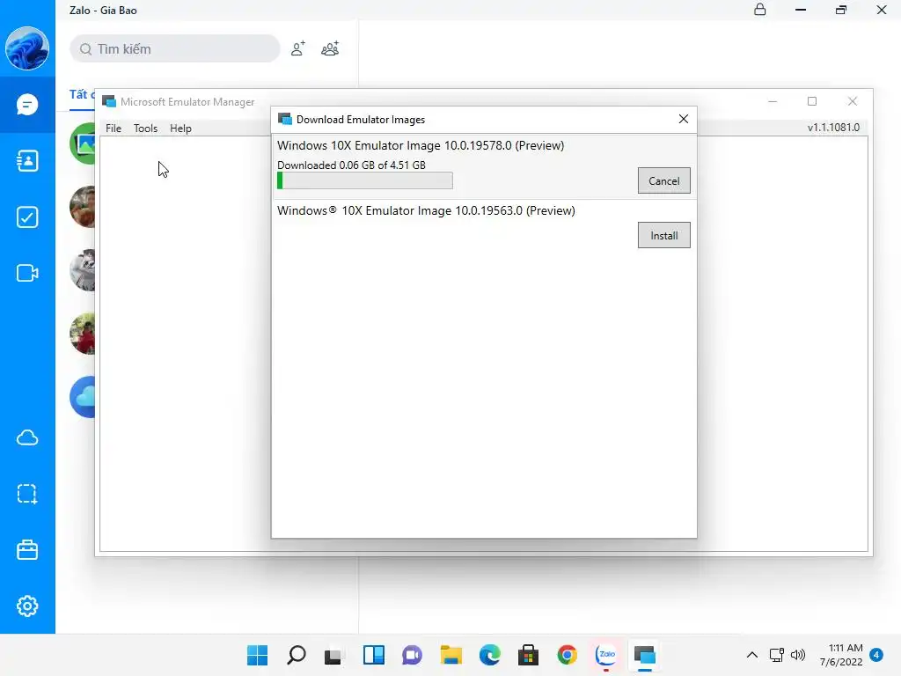Click Windows® 10X Emulator Image 10.0.19563.0 title
Image resolution: width=901 pixels, height=676 pixels.
[426, 210]
